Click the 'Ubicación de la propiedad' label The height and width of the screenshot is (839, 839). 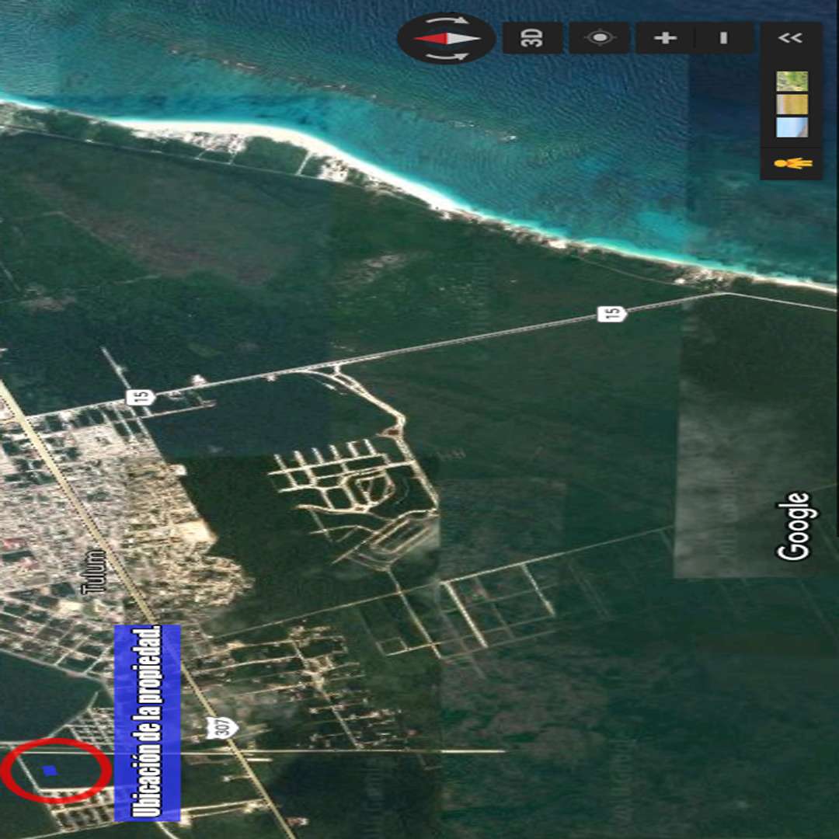tap(148, 722)
